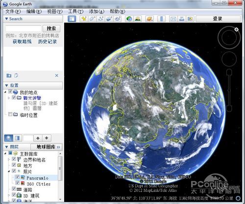This screenshot has width=245, height=204.
Task: Expand the 觀光游覽 tree node
Action: pyautogui.click(x=9, y=98)
